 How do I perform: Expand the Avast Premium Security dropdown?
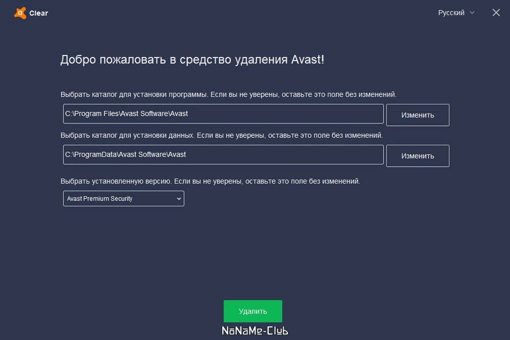(124, 199)
